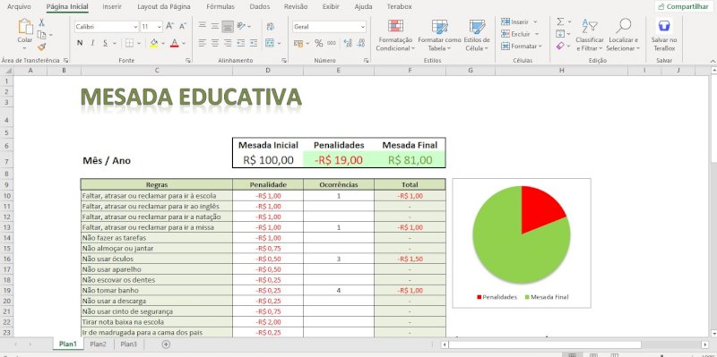
Task: Click the Inserir cells button
Action: click(519, 21)
